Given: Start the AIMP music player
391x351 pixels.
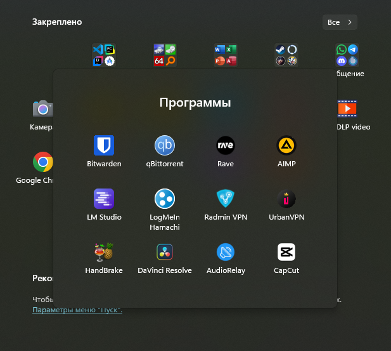Looking at the screenshot, I should coord(286,152).
